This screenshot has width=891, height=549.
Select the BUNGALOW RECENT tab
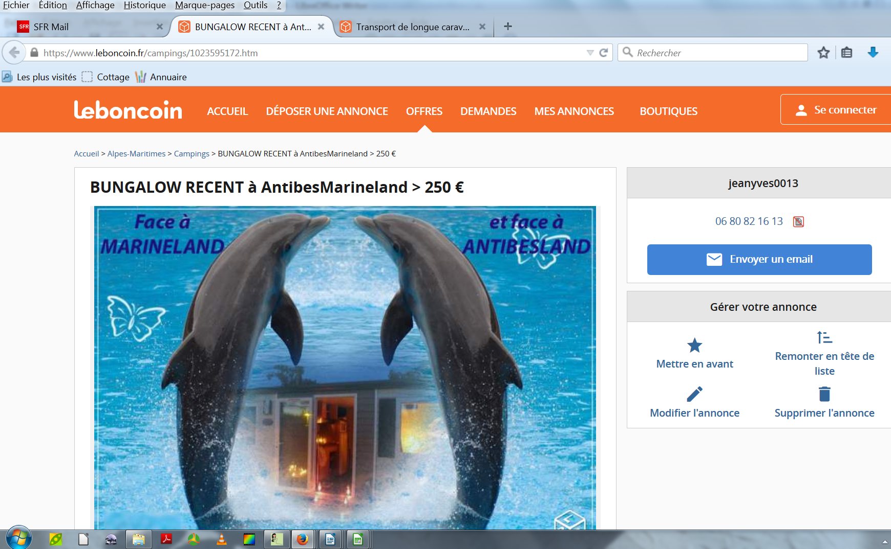(253, 27)
